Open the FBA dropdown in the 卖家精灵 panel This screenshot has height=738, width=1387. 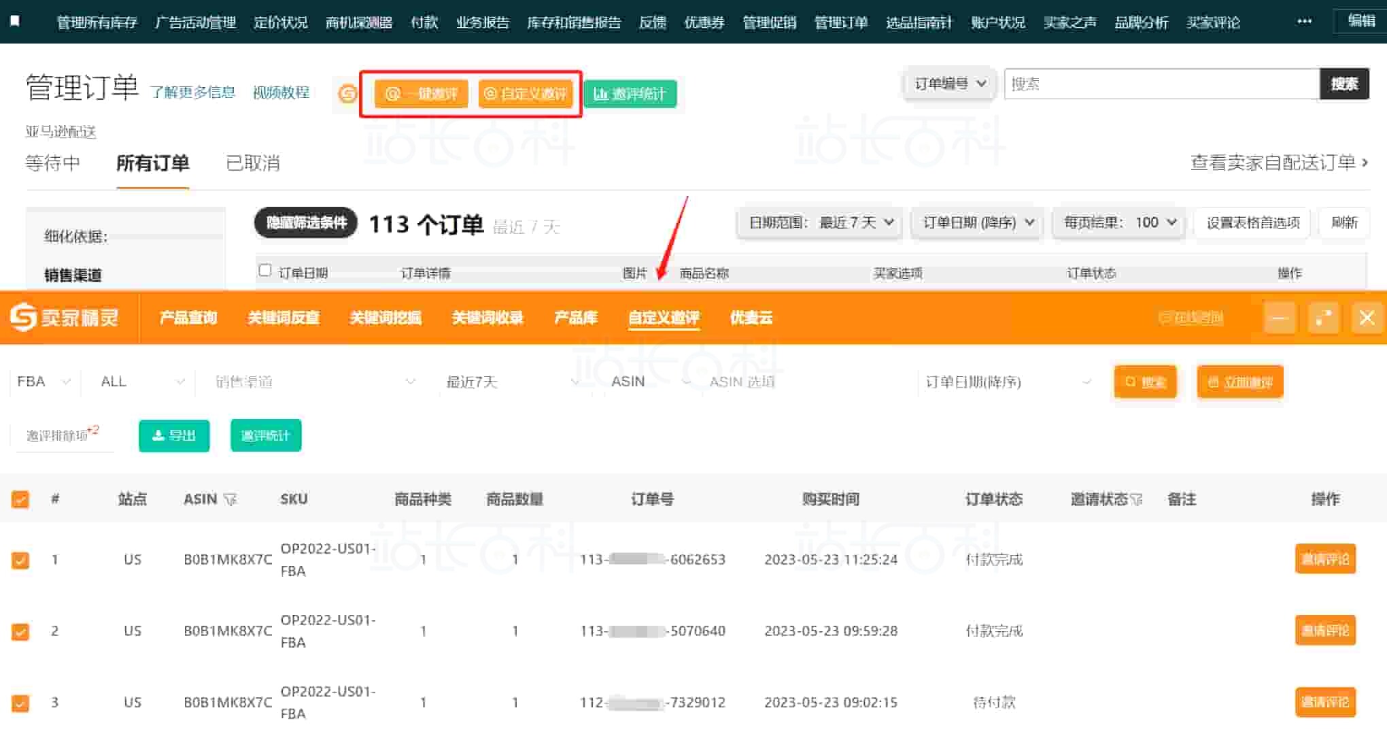point(44,382)
